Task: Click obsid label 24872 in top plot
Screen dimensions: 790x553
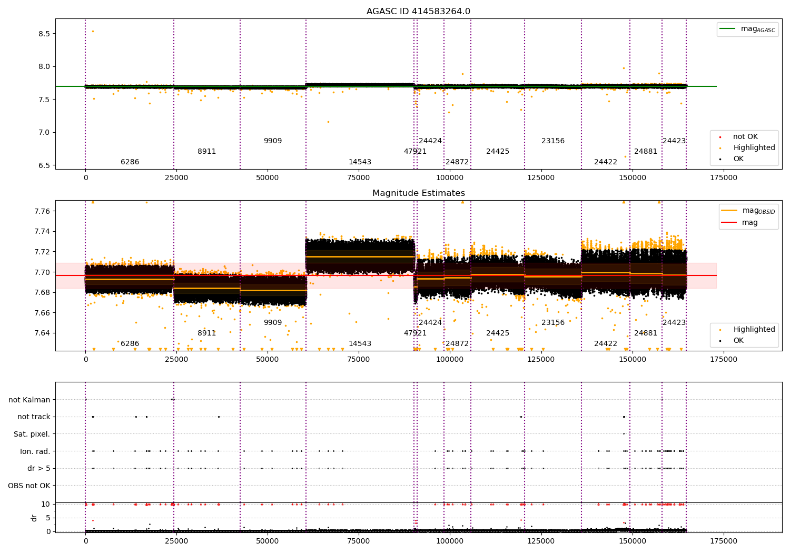Action: coord(457,162)
